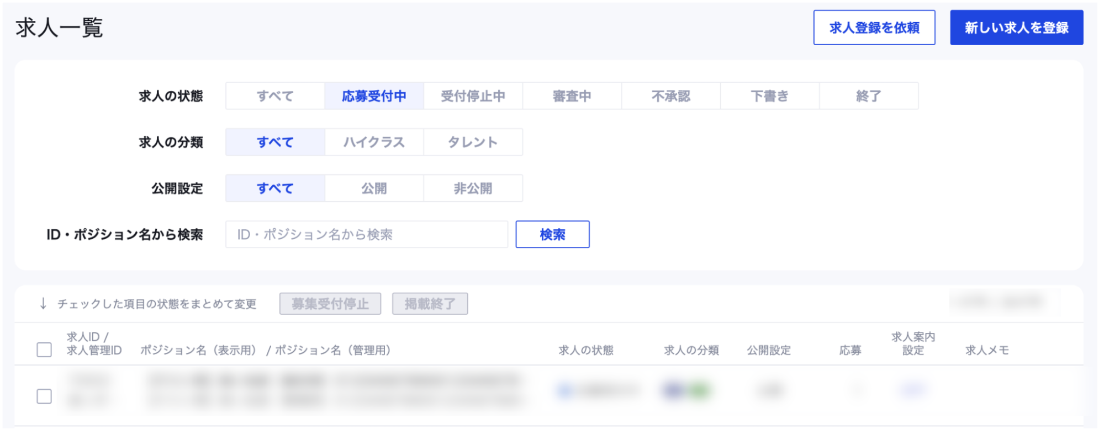Focus the ID・ポジション名から検索 input field
This screenshot has height=435, width=1104.
coord(367,234)
